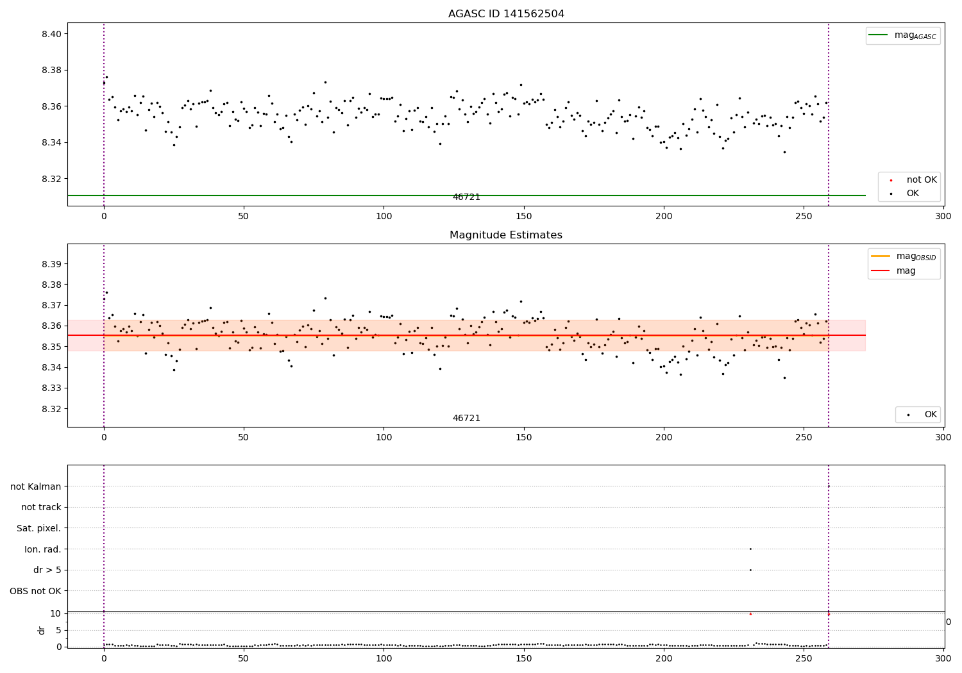Click the "OK" legend entry in Magnitude Estimates plot
The height and width of the screenshot is (673, 962).
(922, 415)
